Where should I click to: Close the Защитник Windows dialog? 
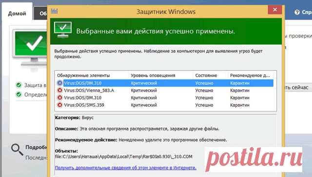(x=275, y=10)
